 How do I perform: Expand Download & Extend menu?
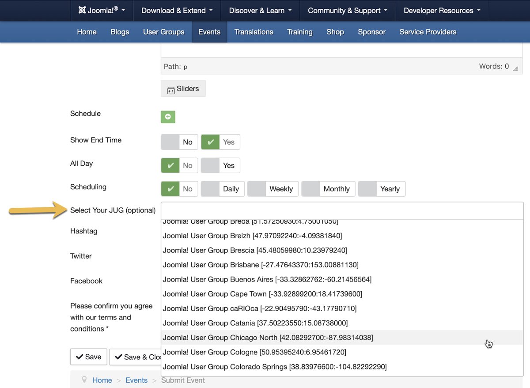pyautogui.click(x=177, y=11)
